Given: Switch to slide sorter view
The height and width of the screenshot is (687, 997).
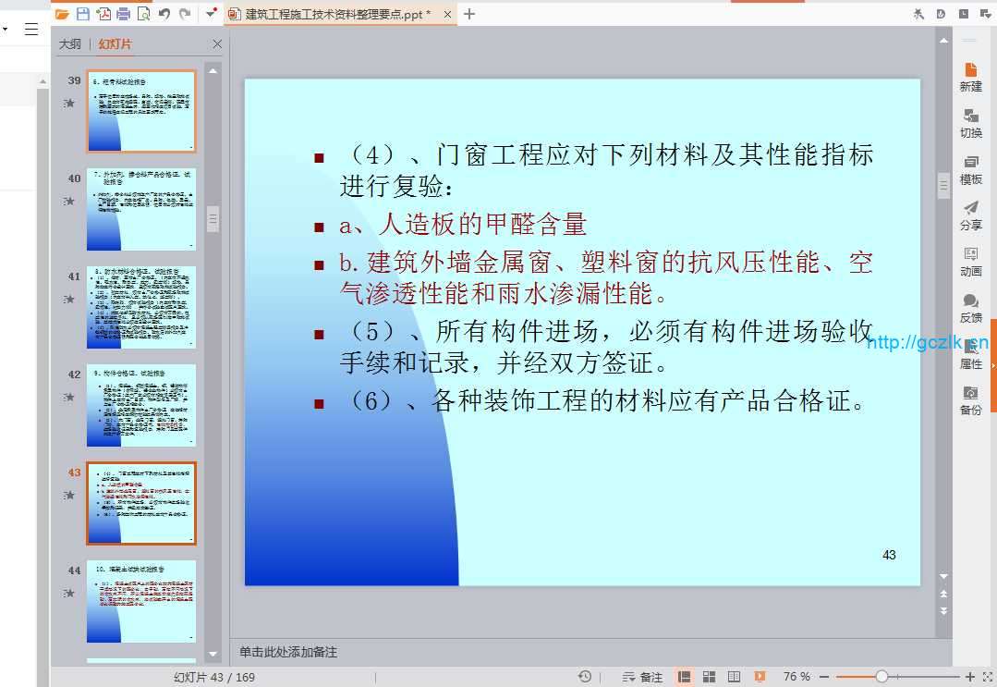Looking at the screenshot, I should pos(709,677).
